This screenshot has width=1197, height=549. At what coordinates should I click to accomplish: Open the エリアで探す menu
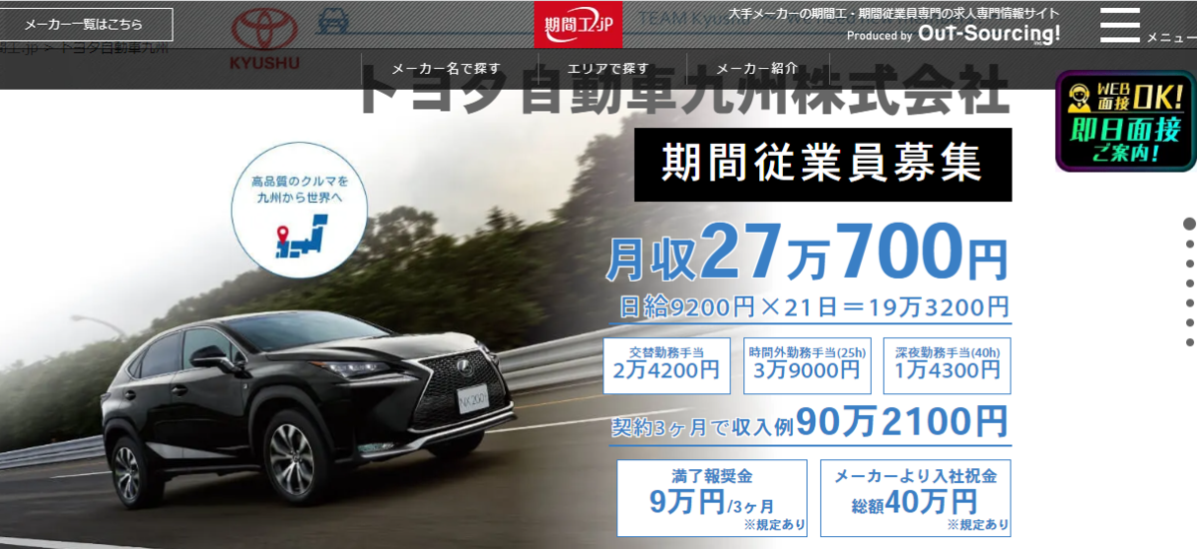tap(607, 69)
